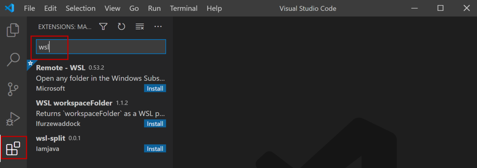Image resolution: width=477 pixels, height=168 pixels.
Task: Open the Run menu
Action: (x=155, y=8)
